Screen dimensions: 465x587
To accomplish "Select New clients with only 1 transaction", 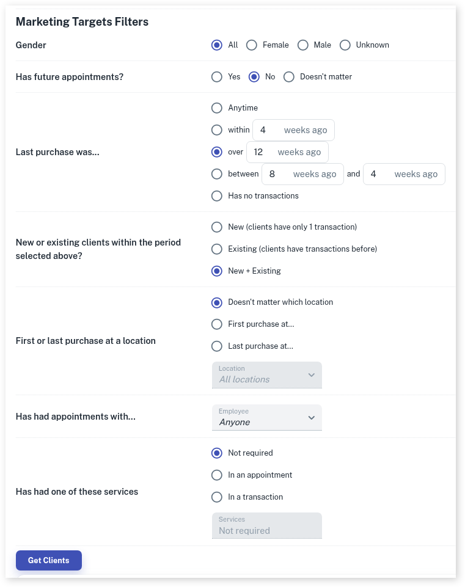I will [216, 227].
